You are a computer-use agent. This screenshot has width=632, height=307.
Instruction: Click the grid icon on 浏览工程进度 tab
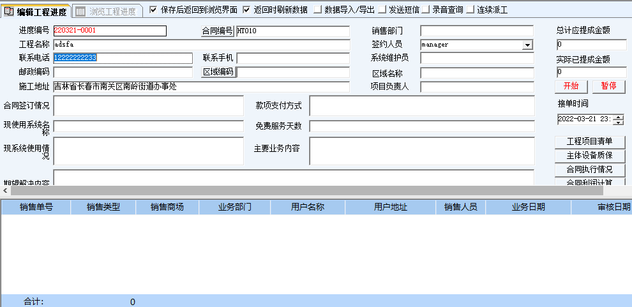[80, 11]
